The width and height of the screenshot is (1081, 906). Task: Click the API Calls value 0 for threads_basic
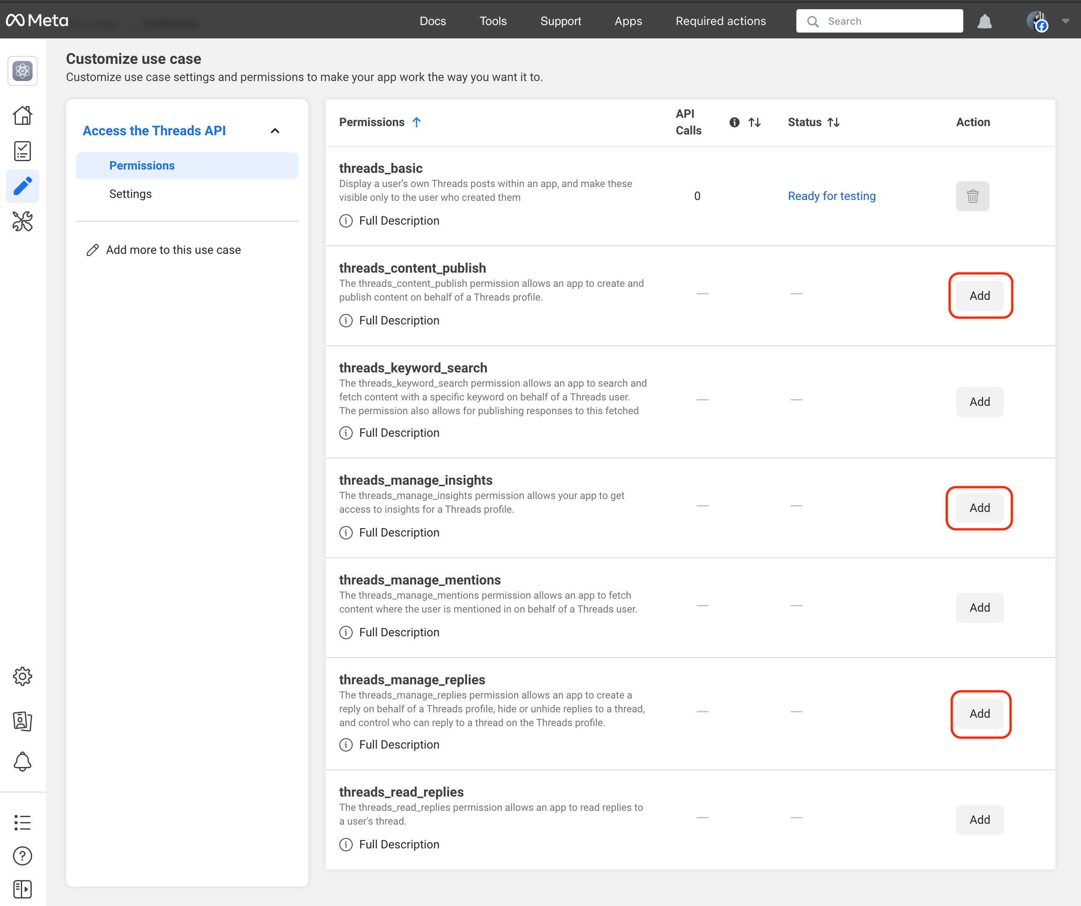(697, 196)
